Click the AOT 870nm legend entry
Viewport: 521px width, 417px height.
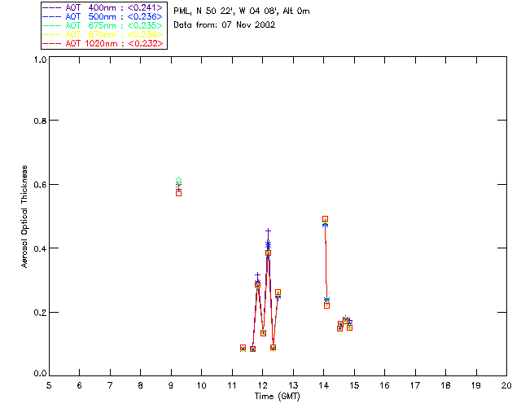(x=103, y=34)
